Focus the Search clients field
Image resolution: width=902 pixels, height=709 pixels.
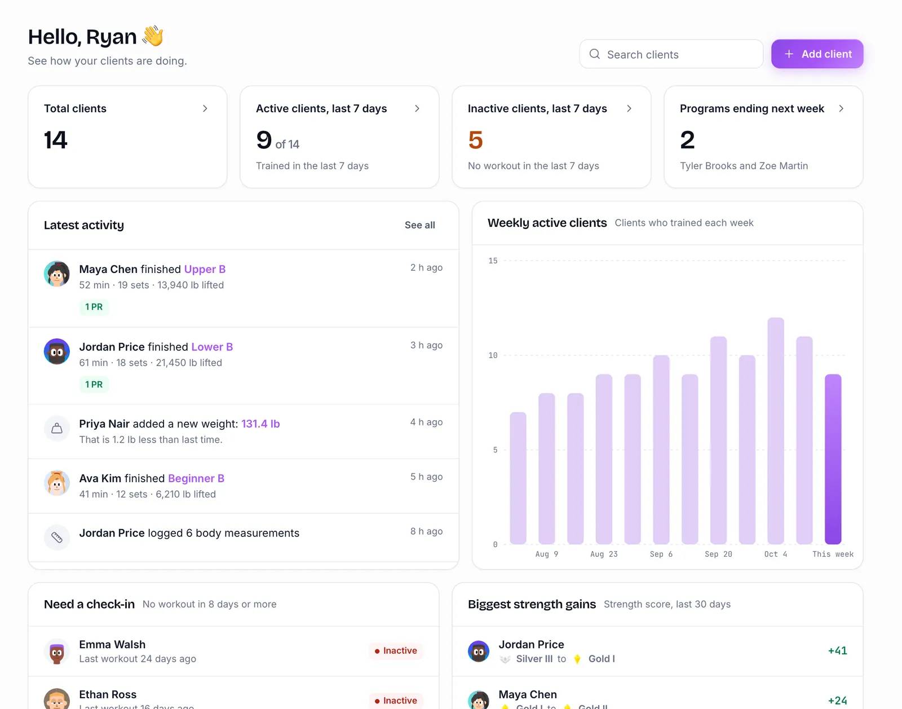coord(671,54)
